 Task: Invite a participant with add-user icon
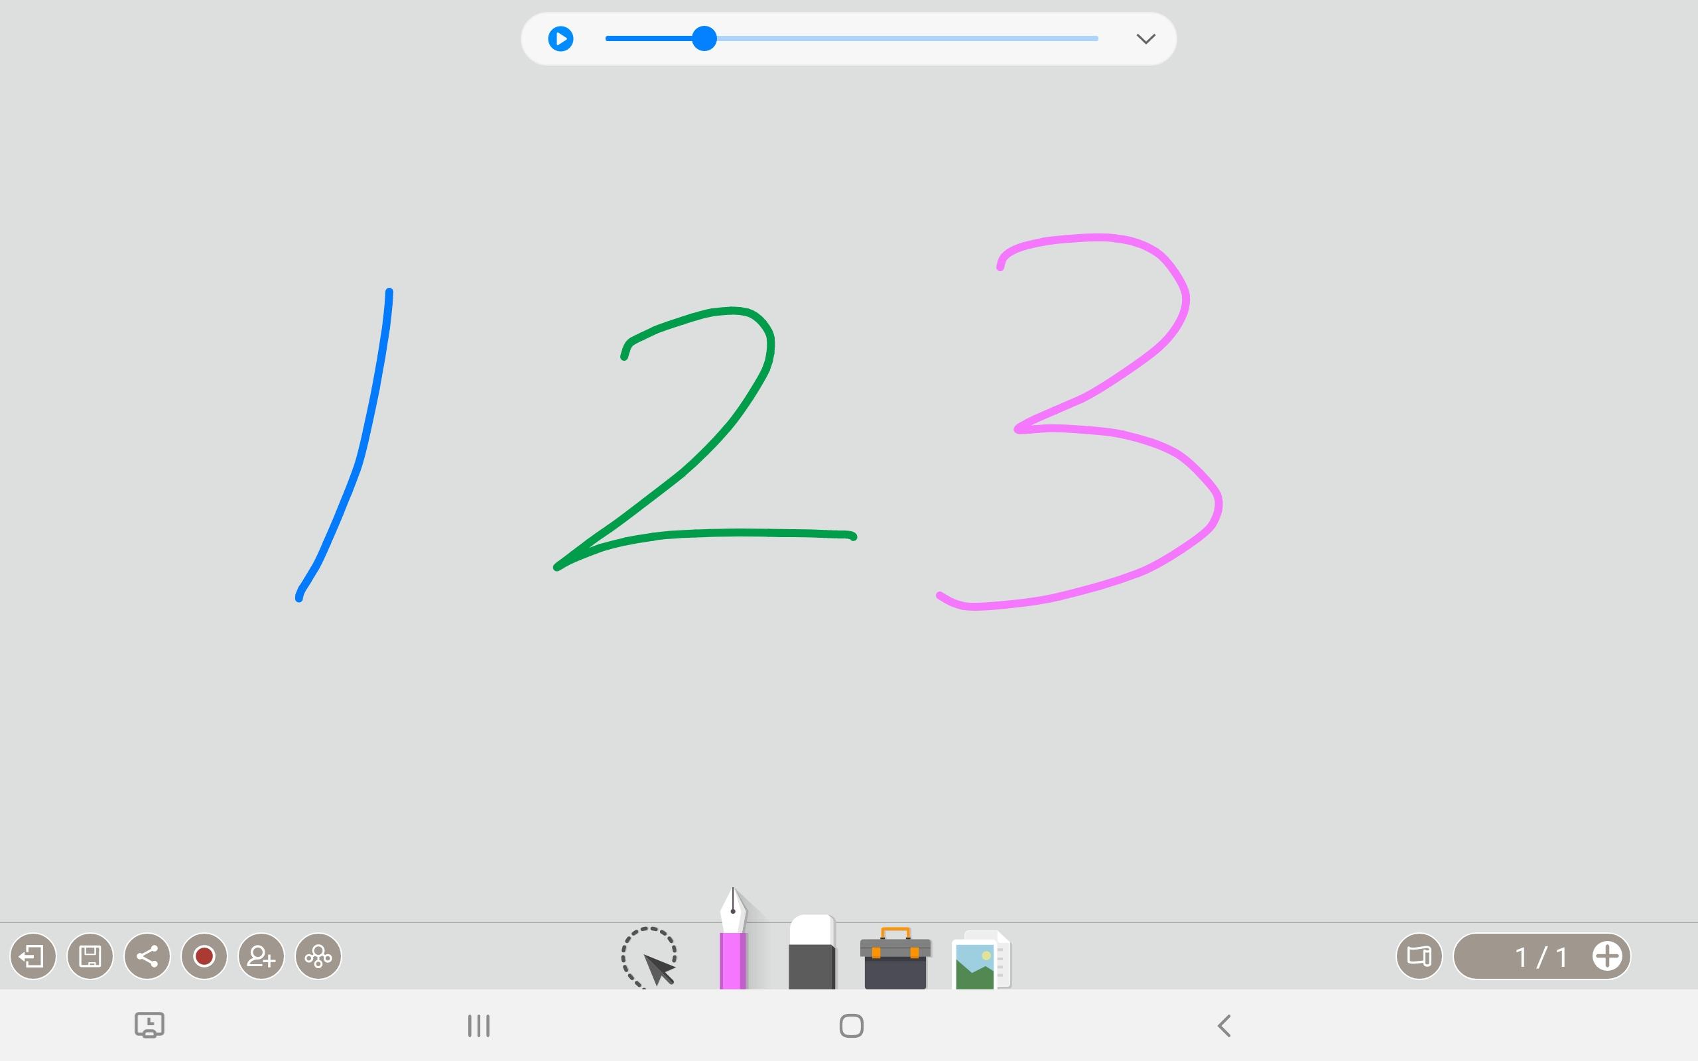[x=261, y=956]
